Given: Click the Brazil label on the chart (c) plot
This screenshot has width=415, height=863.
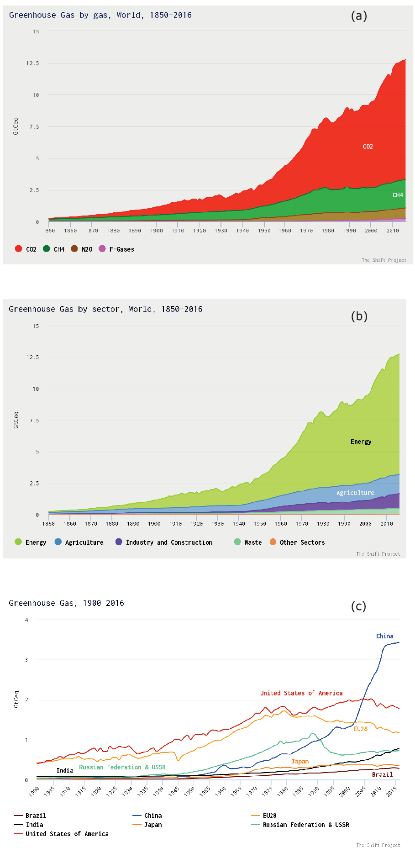Looking at the screenshot, I should tap(382, 774).
